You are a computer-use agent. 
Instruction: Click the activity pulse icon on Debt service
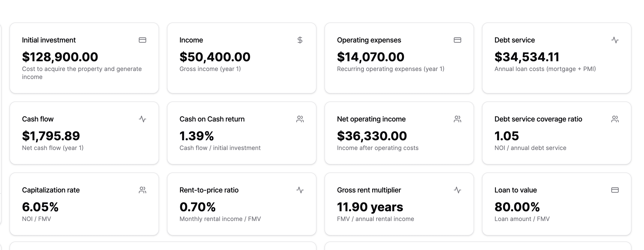[615, 40]
